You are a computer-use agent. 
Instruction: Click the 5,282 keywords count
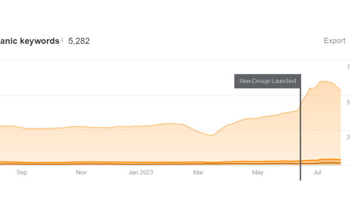point(79,41)
